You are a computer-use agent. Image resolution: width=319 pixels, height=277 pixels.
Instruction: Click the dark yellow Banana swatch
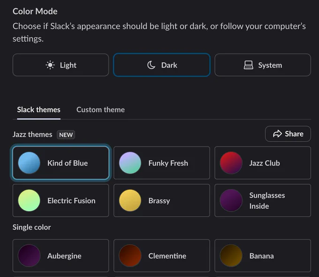click(x=231, y=255)
